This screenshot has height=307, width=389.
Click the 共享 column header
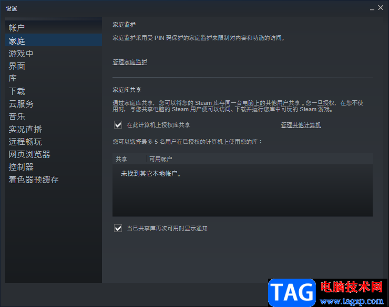coord(129,159)
